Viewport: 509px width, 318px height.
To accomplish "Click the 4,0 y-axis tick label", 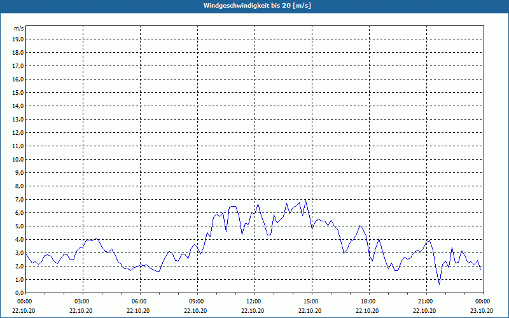I will click(x=20, y=240).
